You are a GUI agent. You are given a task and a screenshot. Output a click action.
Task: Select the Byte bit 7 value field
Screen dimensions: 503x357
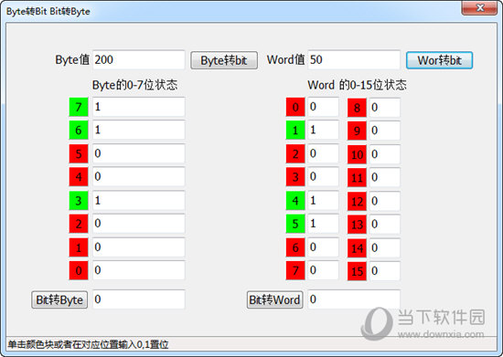click(x=139, y=107)
